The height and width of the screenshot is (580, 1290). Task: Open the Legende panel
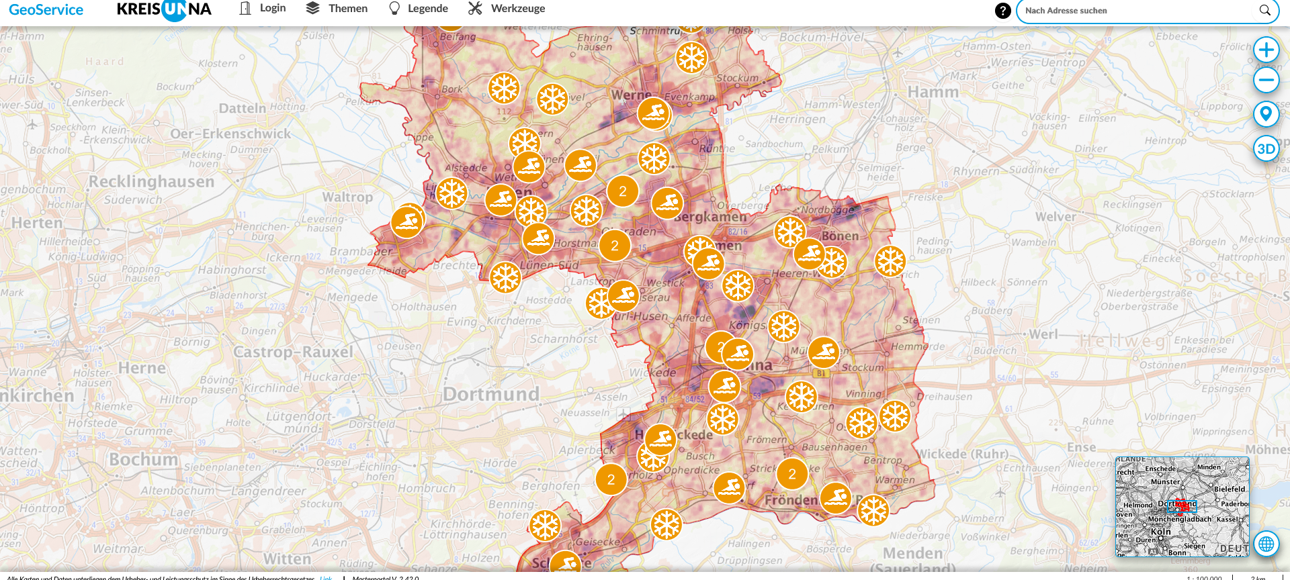(419, 9)
